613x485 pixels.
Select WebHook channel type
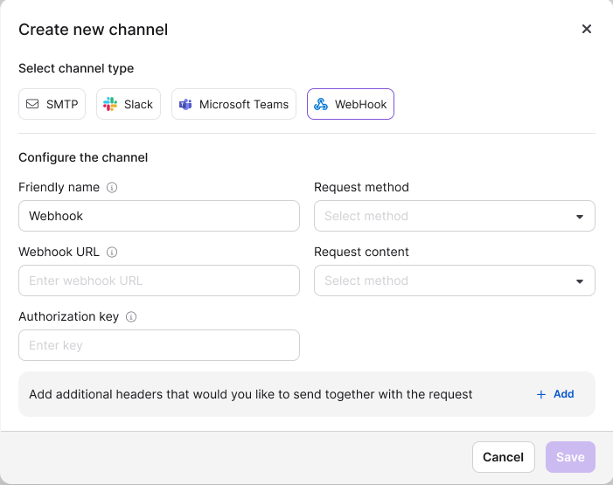pos(351,104)
